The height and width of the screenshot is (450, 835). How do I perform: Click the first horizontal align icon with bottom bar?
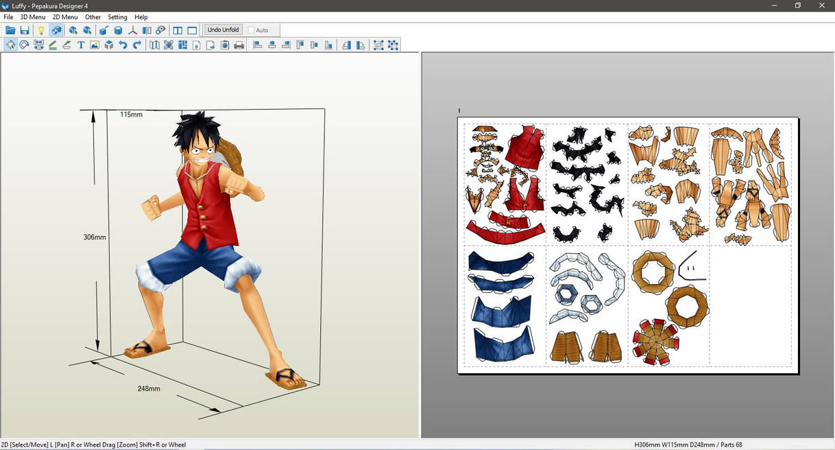coord(258,45)
